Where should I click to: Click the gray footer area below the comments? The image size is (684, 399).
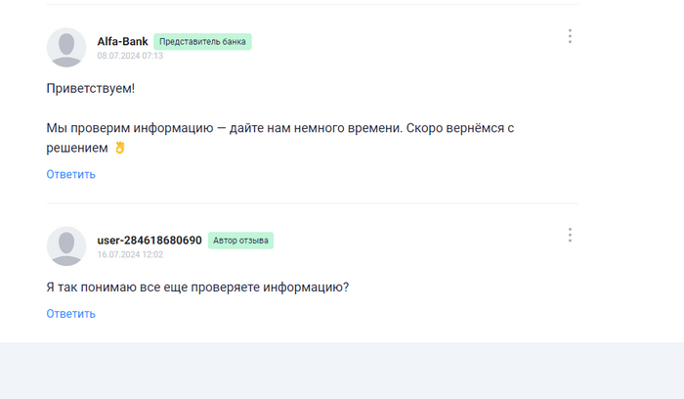coord(342,372)
